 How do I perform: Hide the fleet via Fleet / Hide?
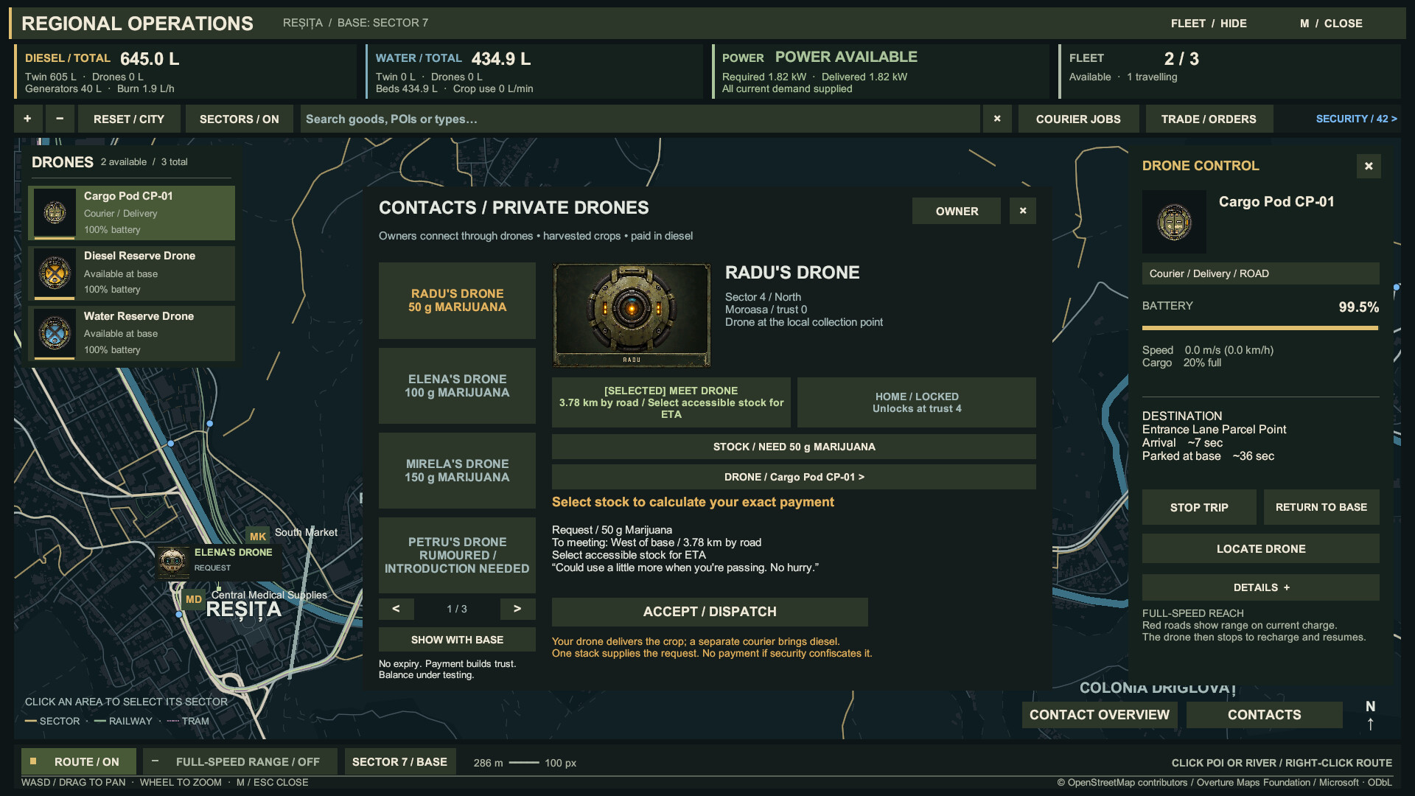(1209, 24)
